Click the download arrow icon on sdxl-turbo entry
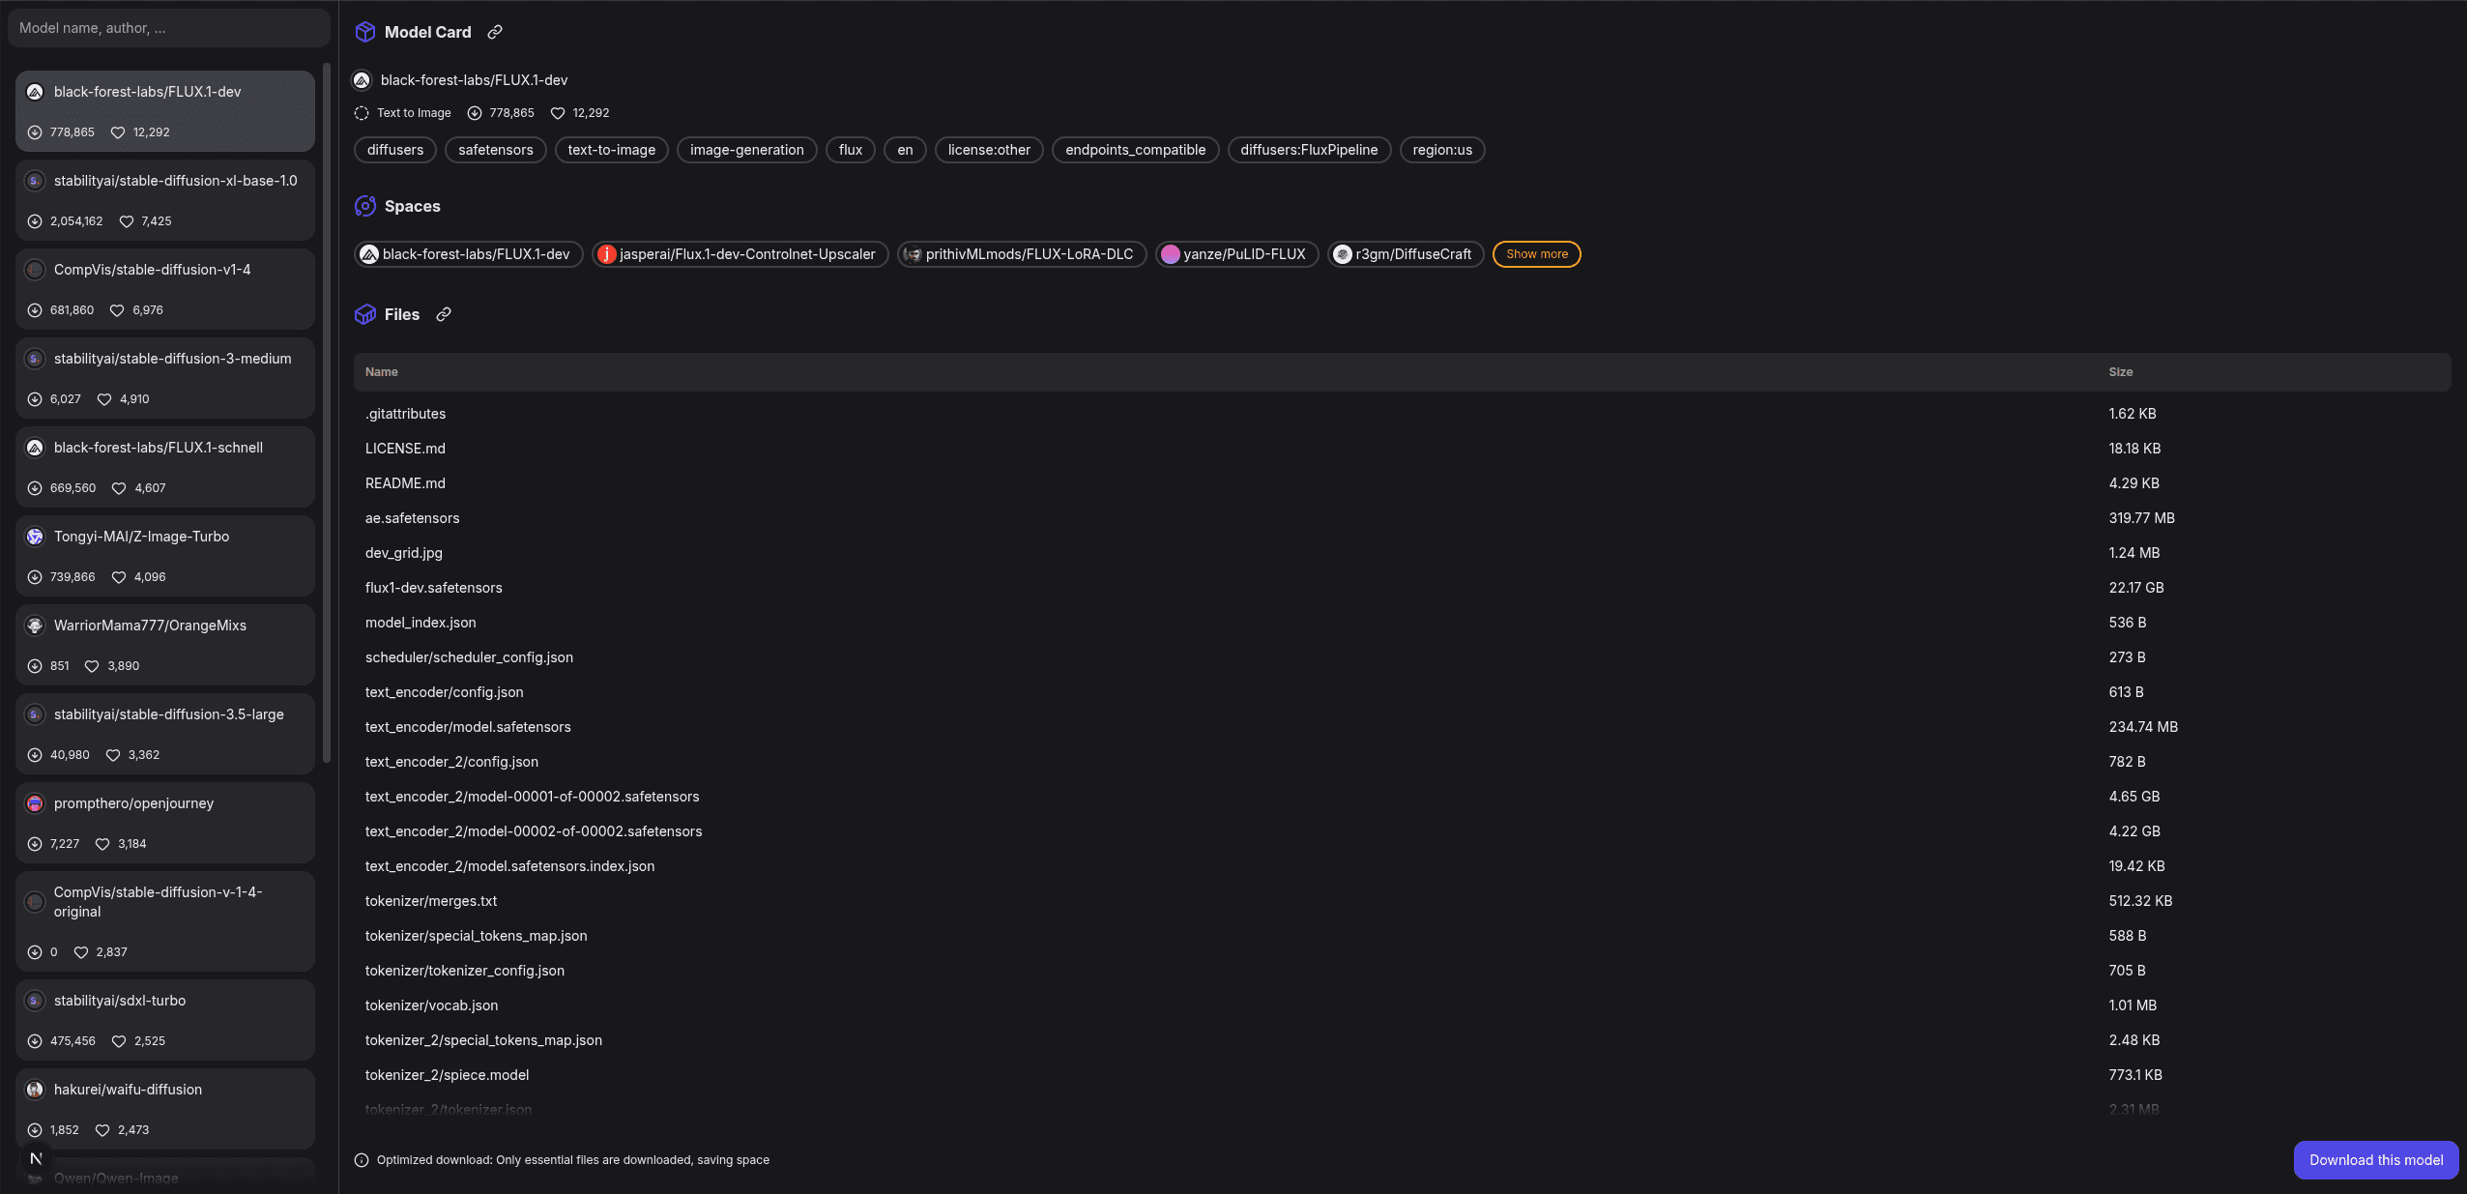 click(35, 1041)
